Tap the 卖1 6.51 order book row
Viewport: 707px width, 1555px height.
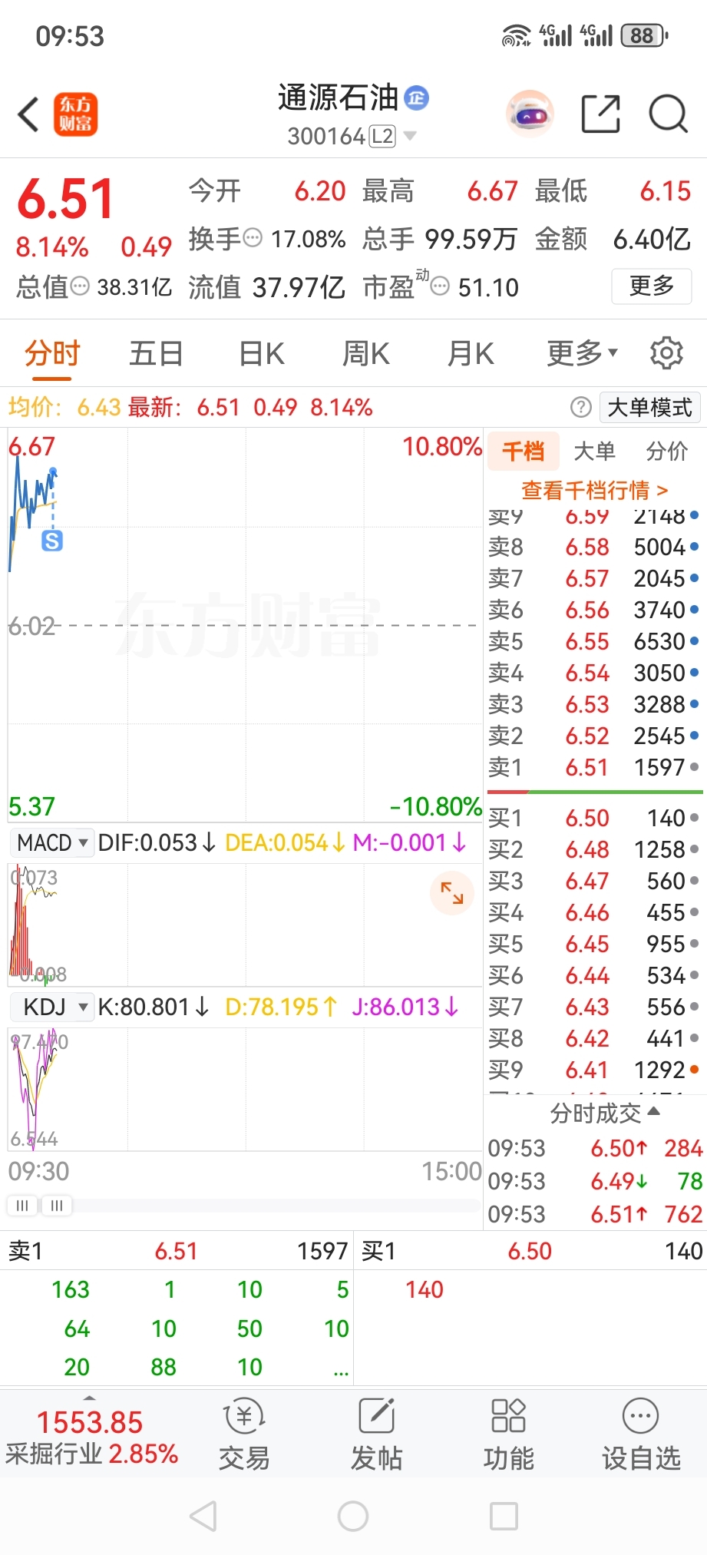(595, 767)
